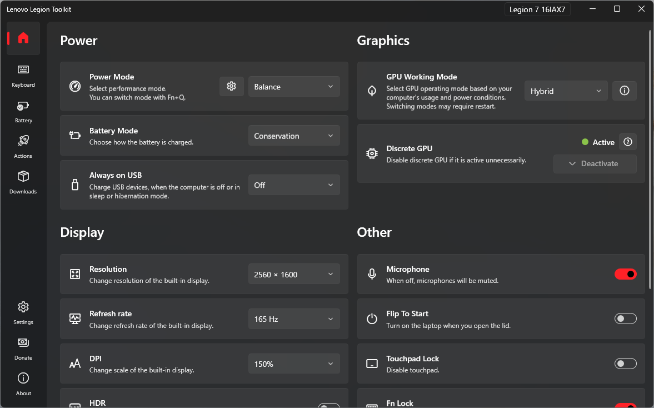Open the Home dashboard icon

coord(23,38)
